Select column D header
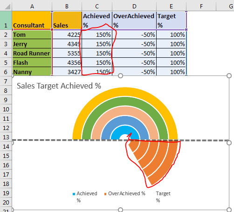Image resolution: width=234 pixels, height=212 pixels. tap(134, 6)
